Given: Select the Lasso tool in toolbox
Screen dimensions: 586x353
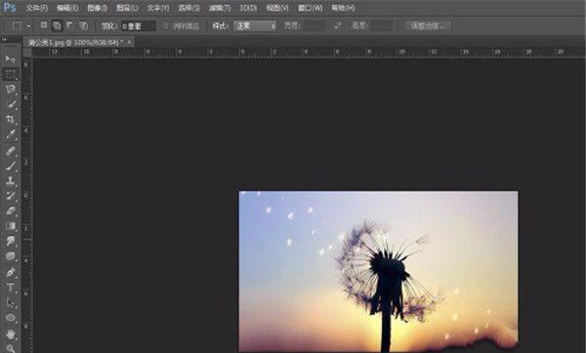Looking at the screenshot, I should pos(10,89).
